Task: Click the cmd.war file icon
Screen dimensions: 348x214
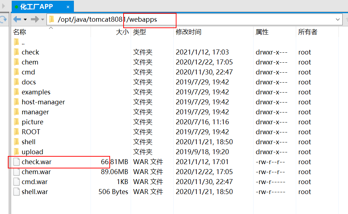Action: (x=16, y=182)
